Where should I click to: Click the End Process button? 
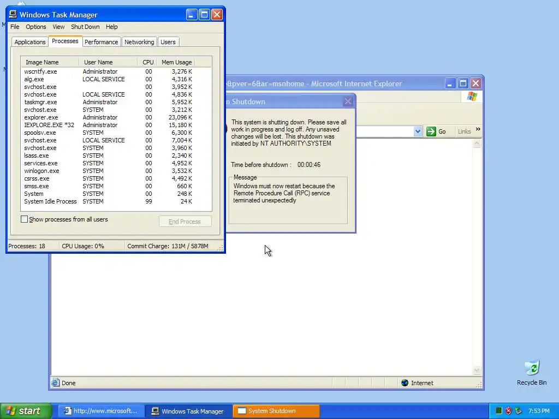click(185, 222)
